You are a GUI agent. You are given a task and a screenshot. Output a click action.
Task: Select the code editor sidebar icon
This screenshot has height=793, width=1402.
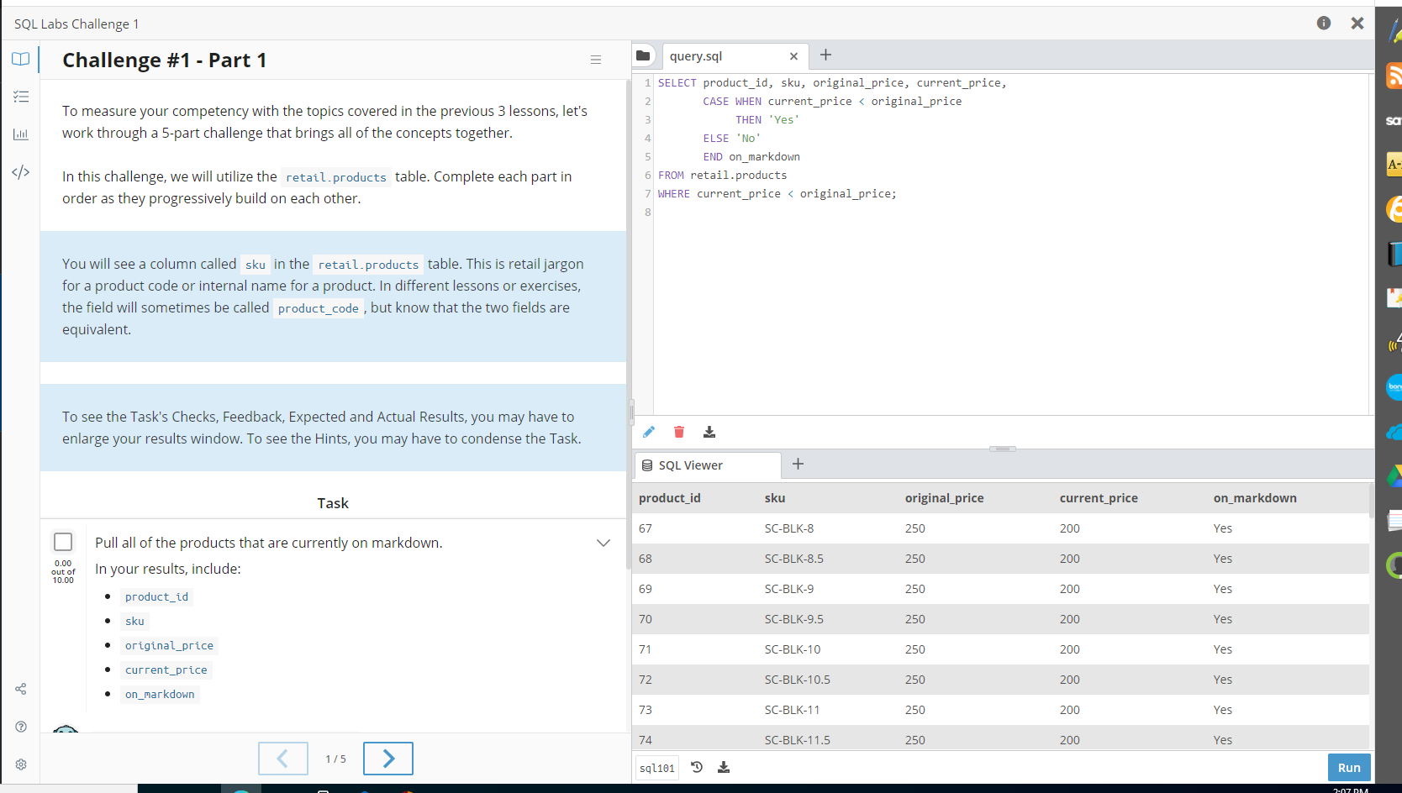pos(20,172)
